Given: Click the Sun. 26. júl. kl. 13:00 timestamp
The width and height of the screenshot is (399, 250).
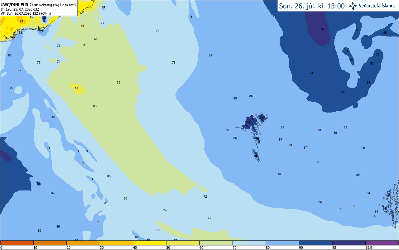Looking at the screenshot, I should 312,6.
